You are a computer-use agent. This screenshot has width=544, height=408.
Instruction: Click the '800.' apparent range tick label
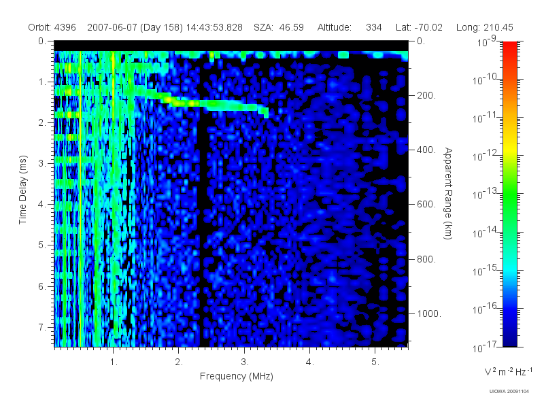[426, 259]
